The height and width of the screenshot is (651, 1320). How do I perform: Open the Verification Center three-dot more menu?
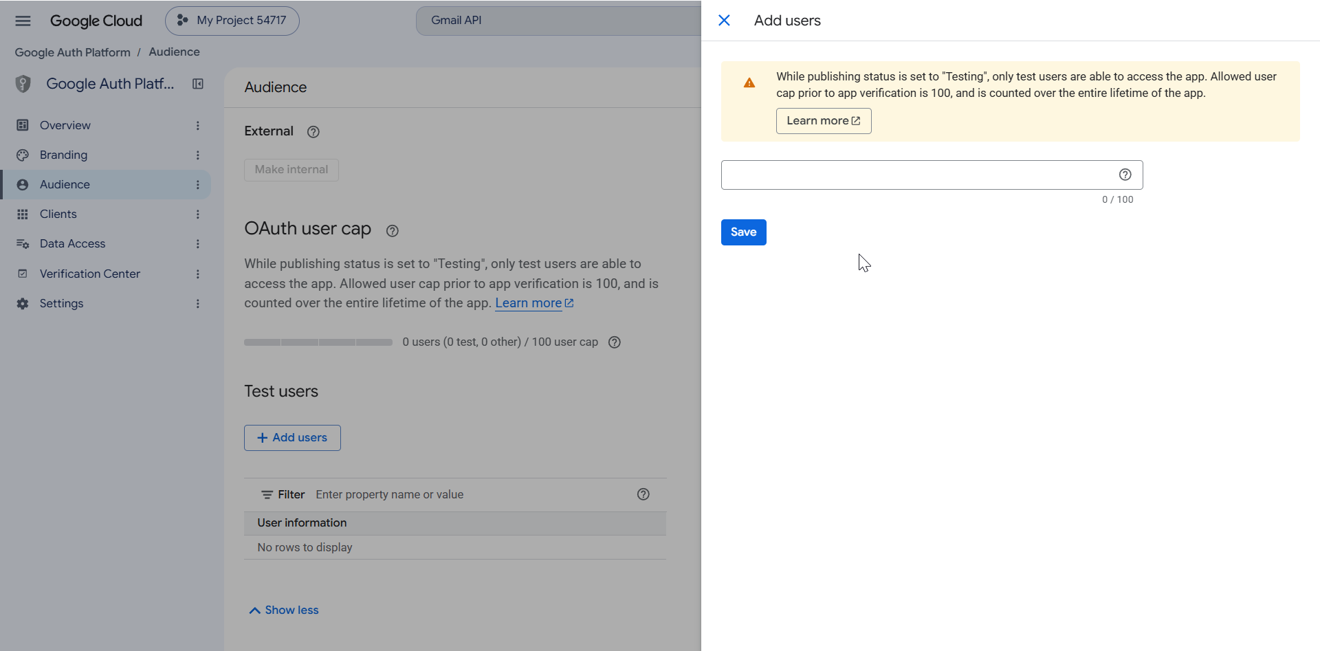pyautogui.click(x=198, y=274)
